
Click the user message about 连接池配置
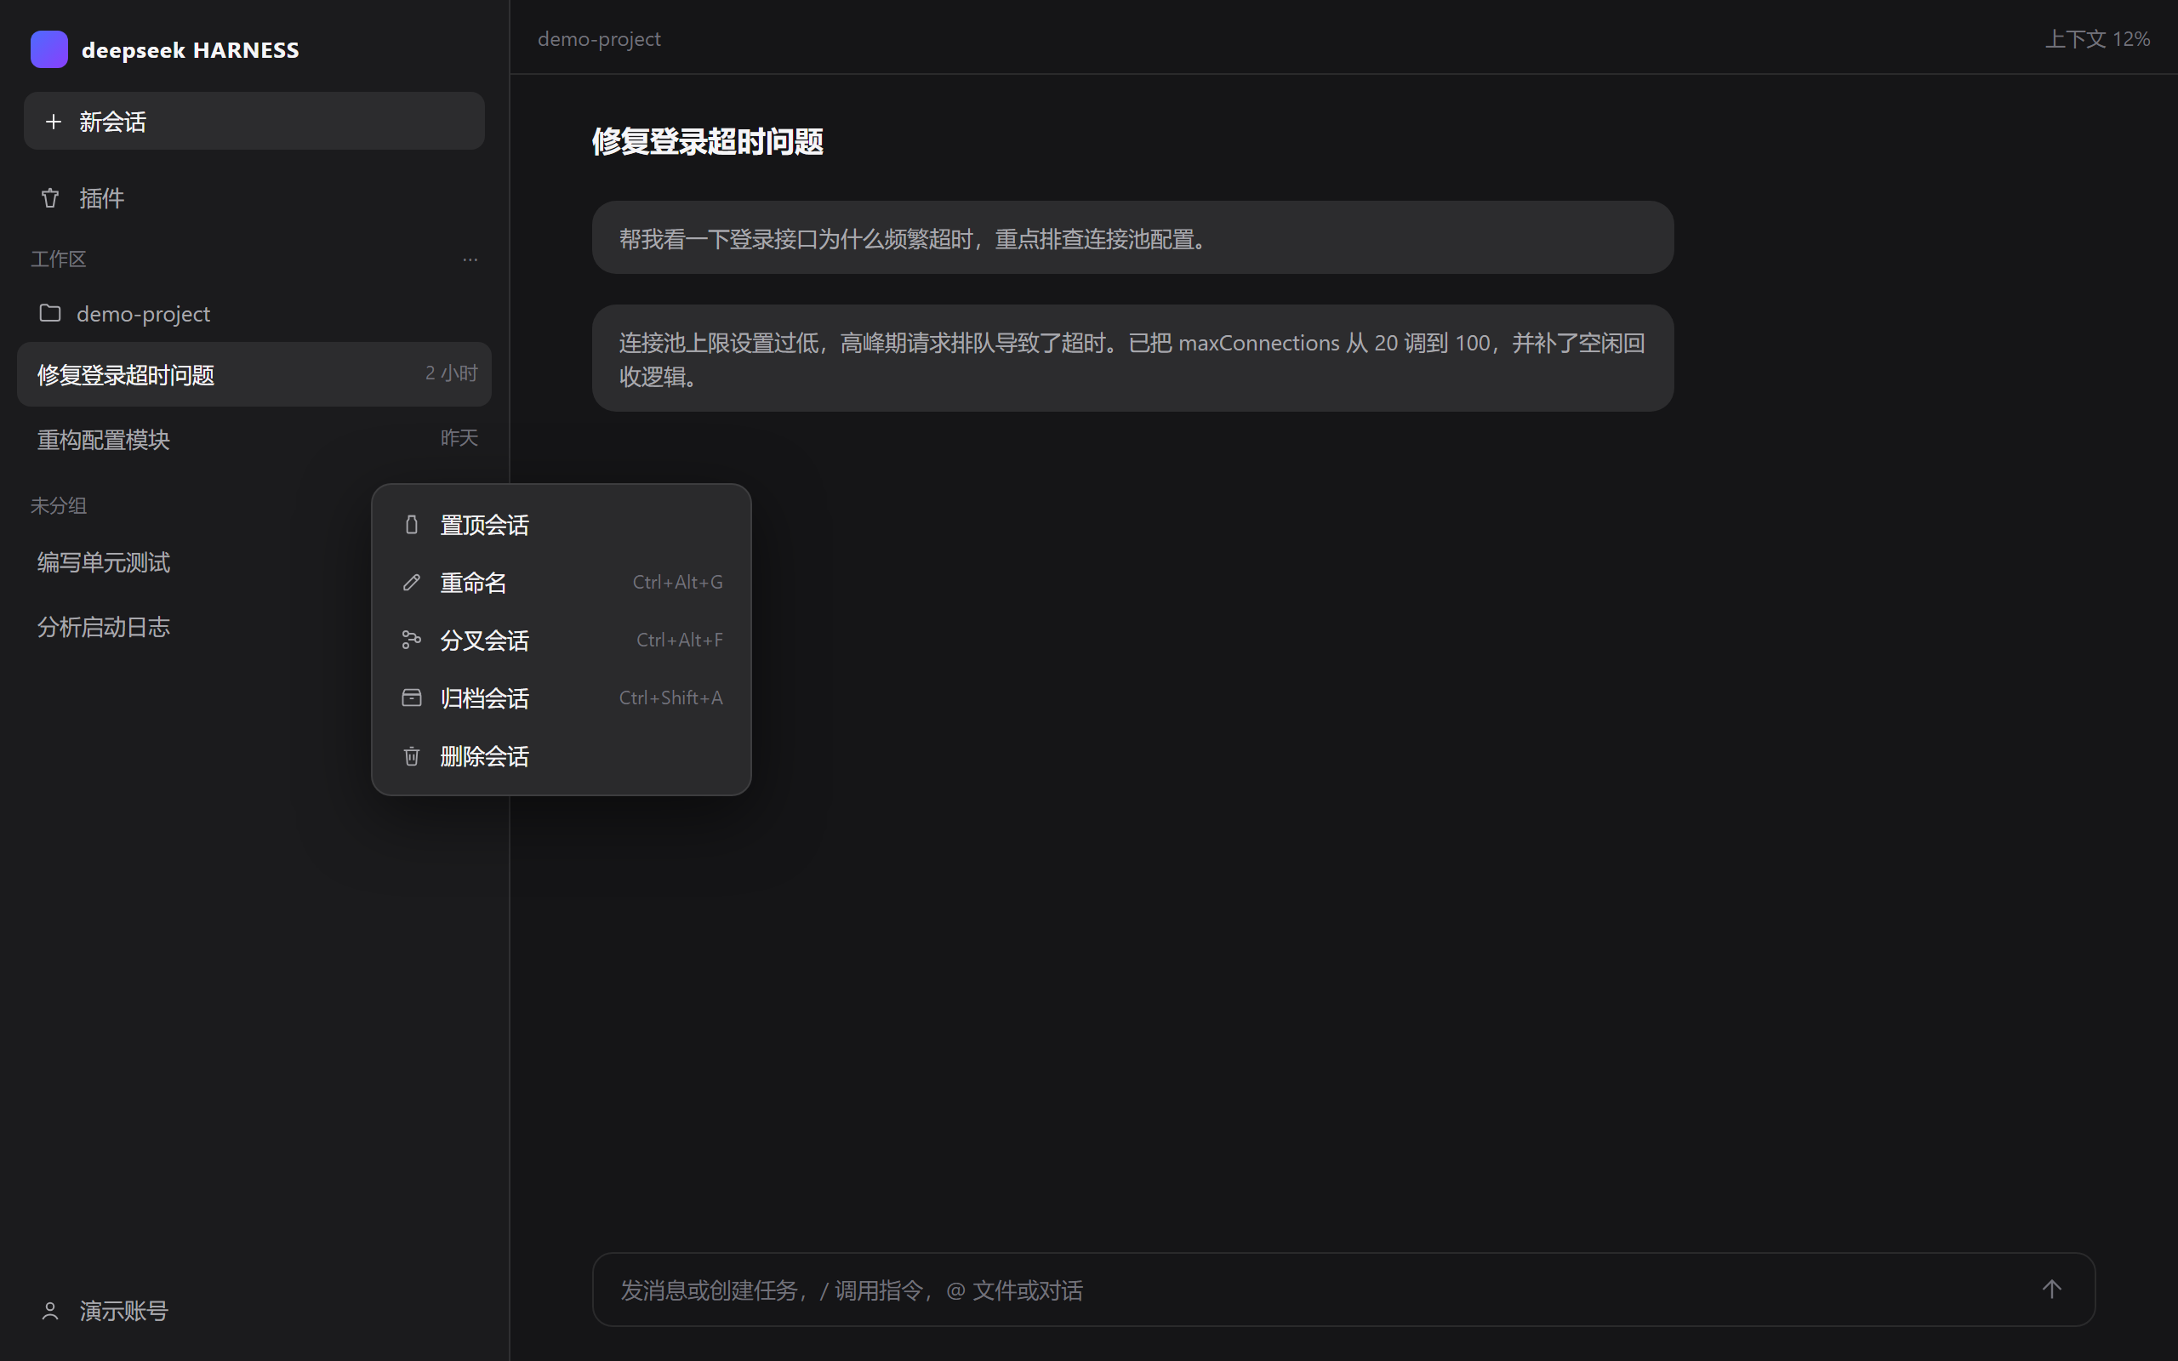pos(1132,237)
